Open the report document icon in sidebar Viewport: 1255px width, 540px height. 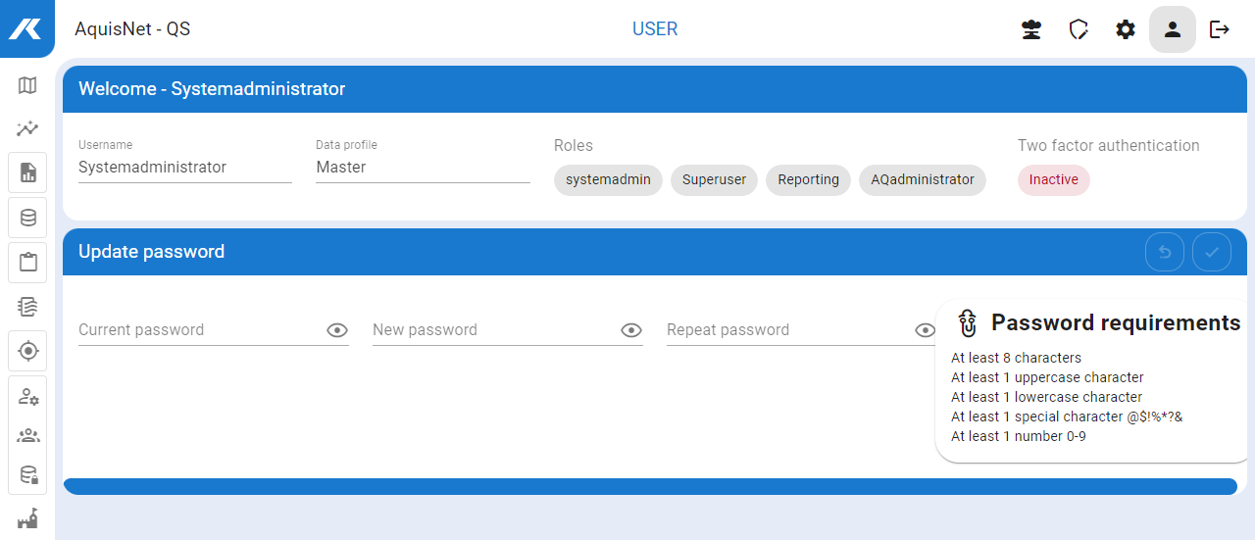[27, 173]
